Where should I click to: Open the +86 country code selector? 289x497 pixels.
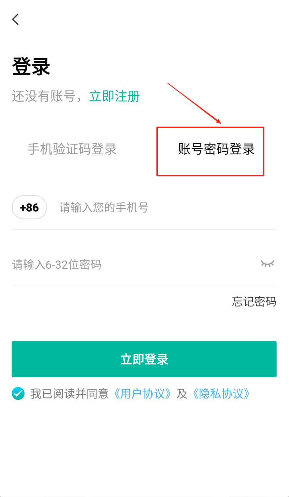29,207
